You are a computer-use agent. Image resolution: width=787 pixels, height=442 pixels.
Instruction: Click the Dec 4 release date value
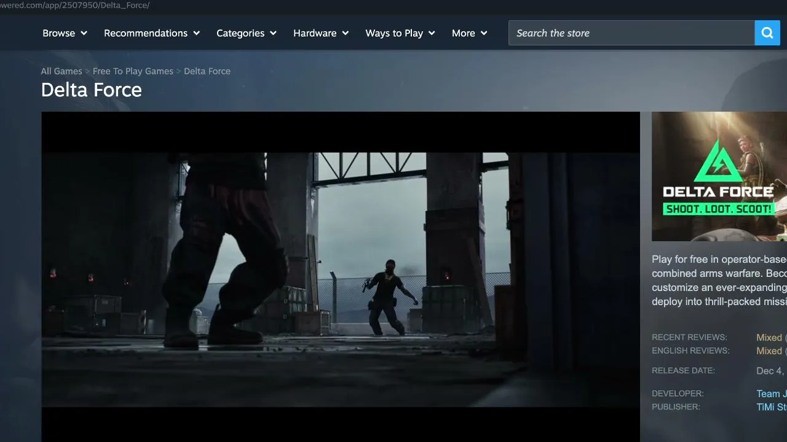point(772,371)
